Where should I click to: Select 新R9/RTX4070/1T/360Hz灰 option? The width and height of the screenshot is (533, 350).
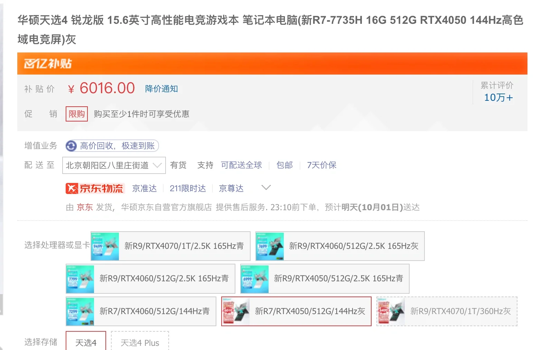(x=447, y=311)
